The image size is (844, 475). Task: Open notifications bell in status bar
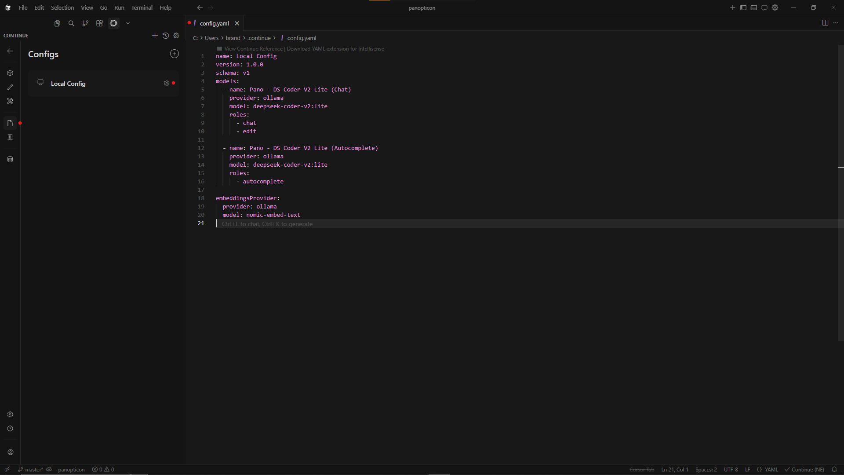click(x=834, y=469)
